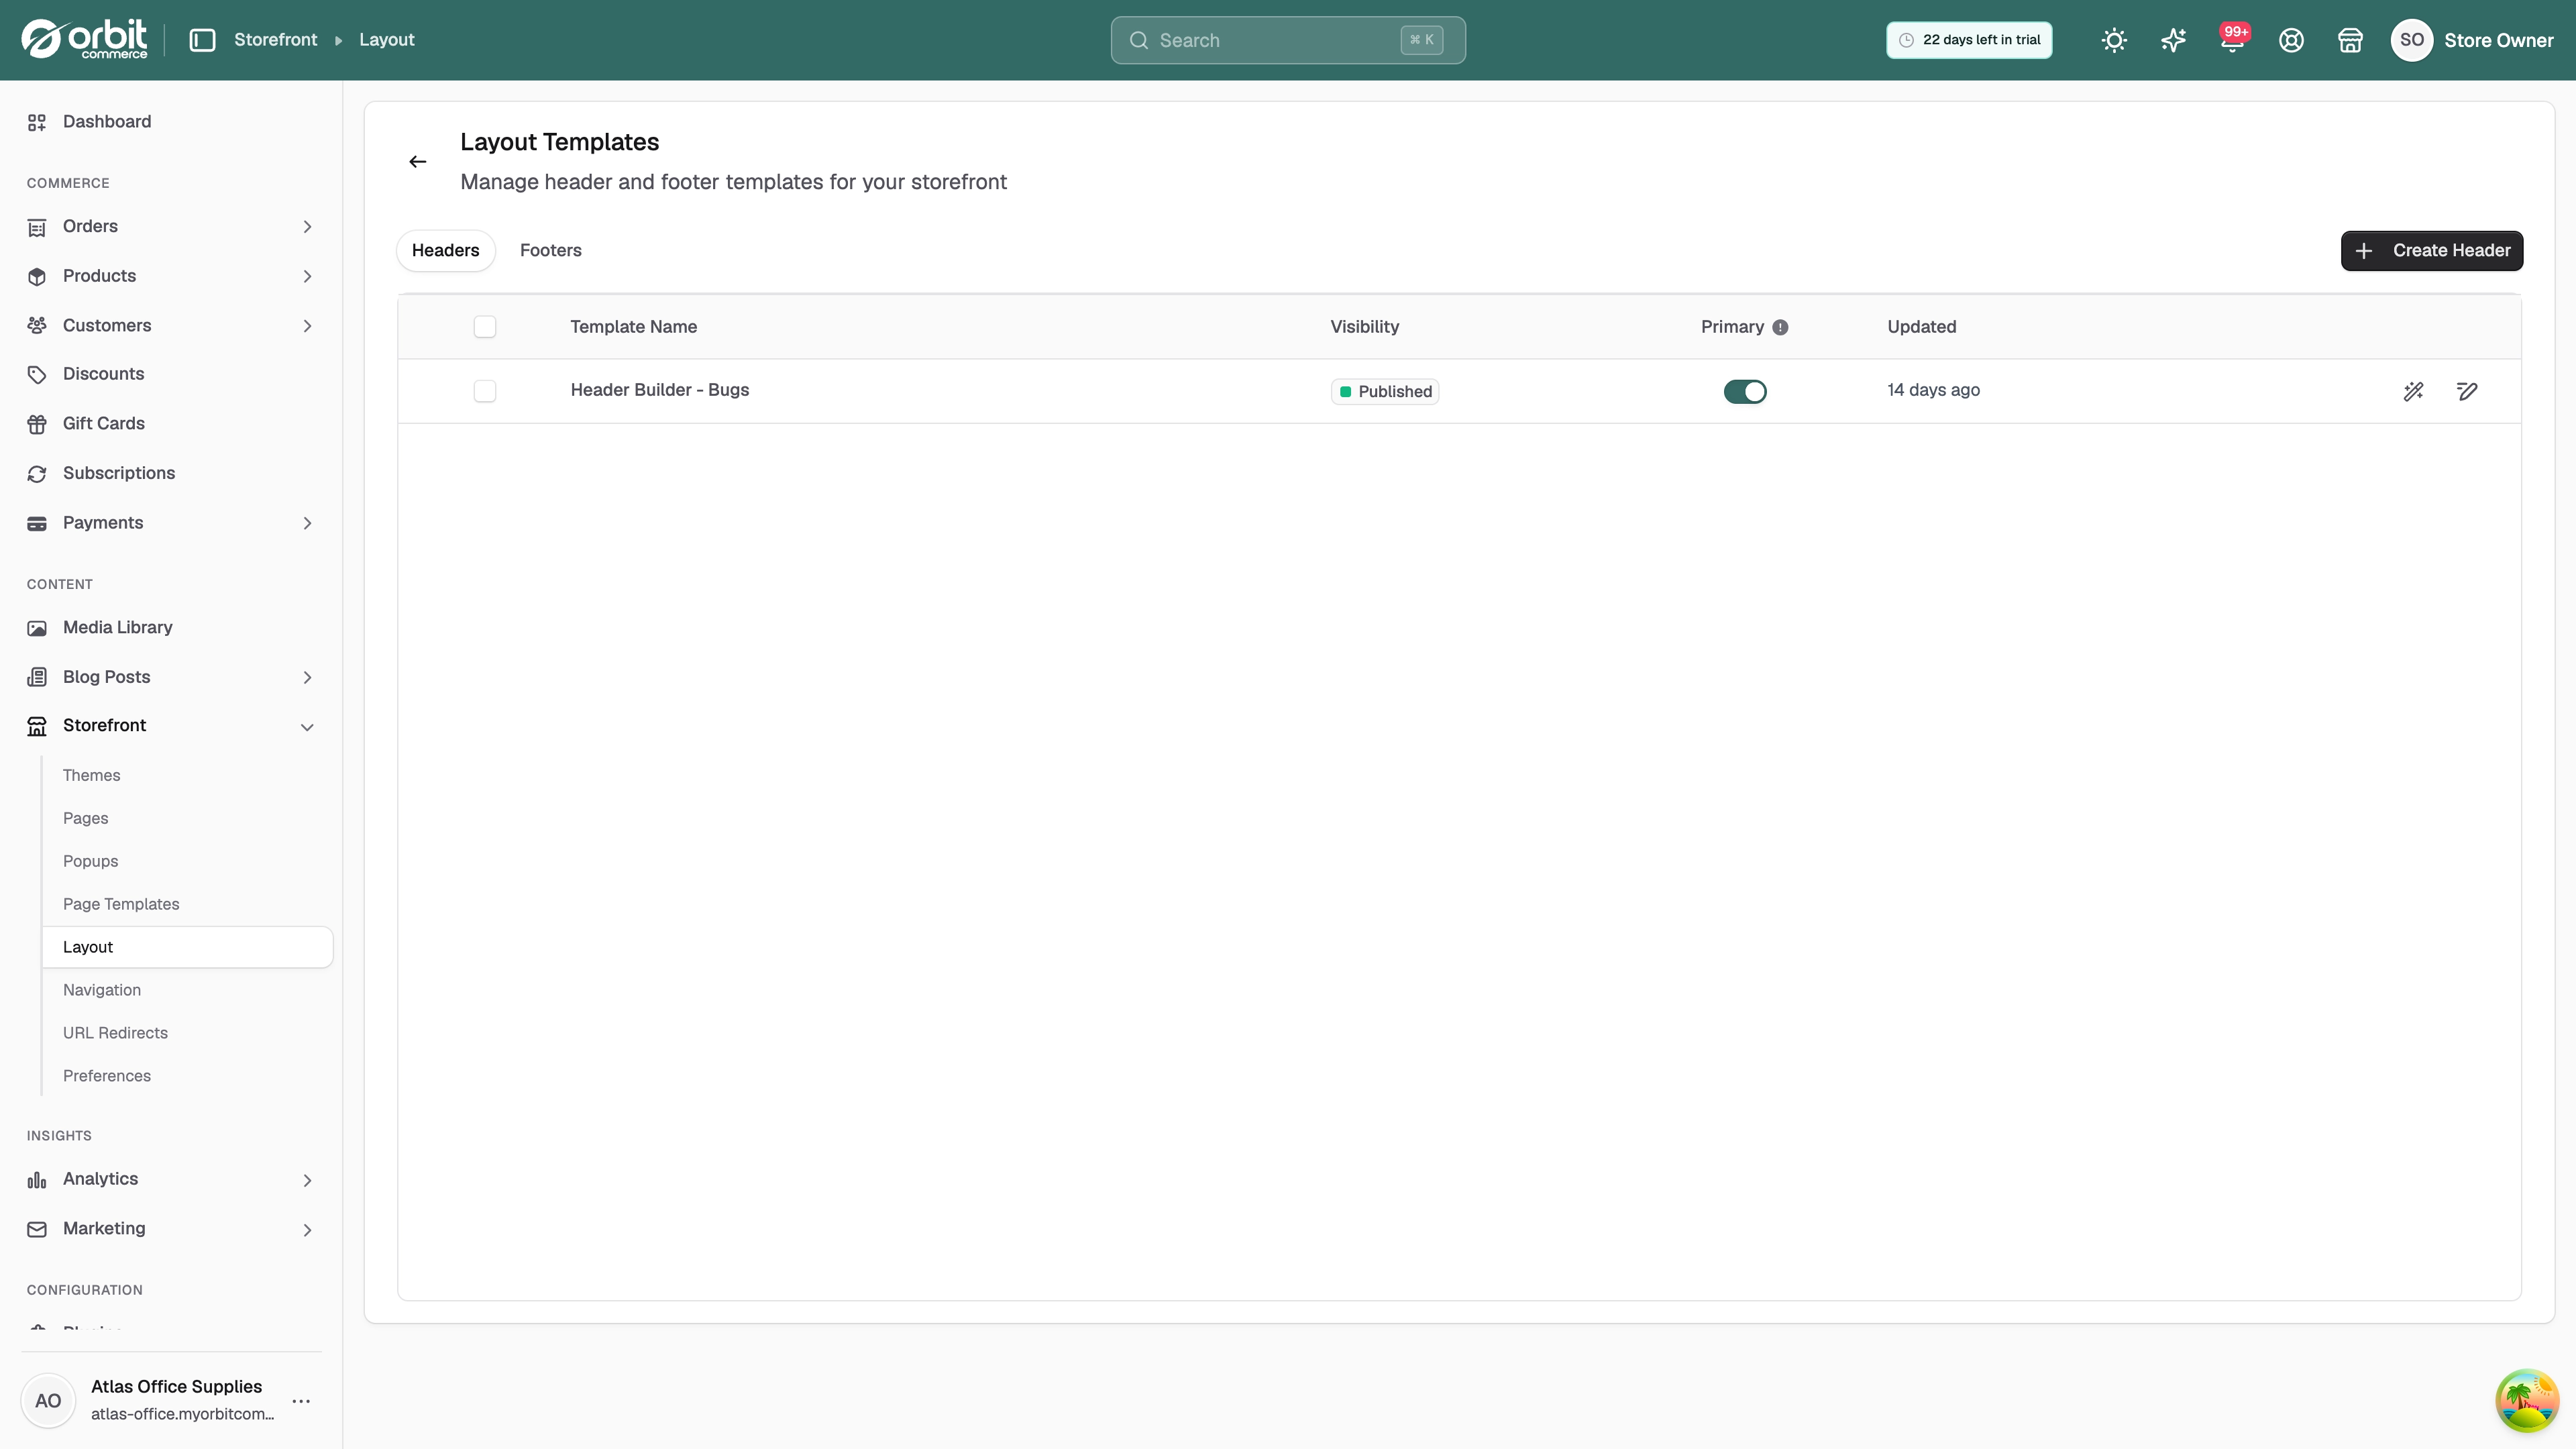The image size is (2576, 1449).
Task: Open the help lifebuoy icon
Action: 2291,40
